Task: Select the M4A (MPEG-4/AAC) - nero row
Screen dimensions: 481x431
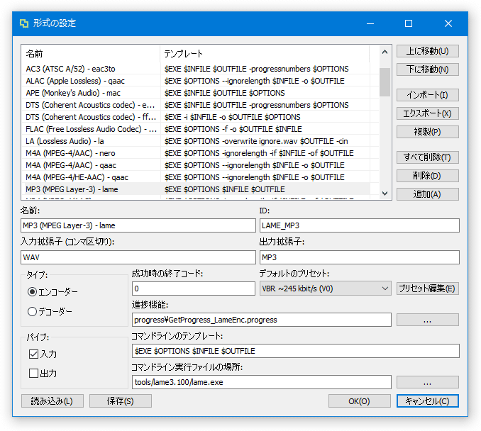Action: tap(196, 153)
